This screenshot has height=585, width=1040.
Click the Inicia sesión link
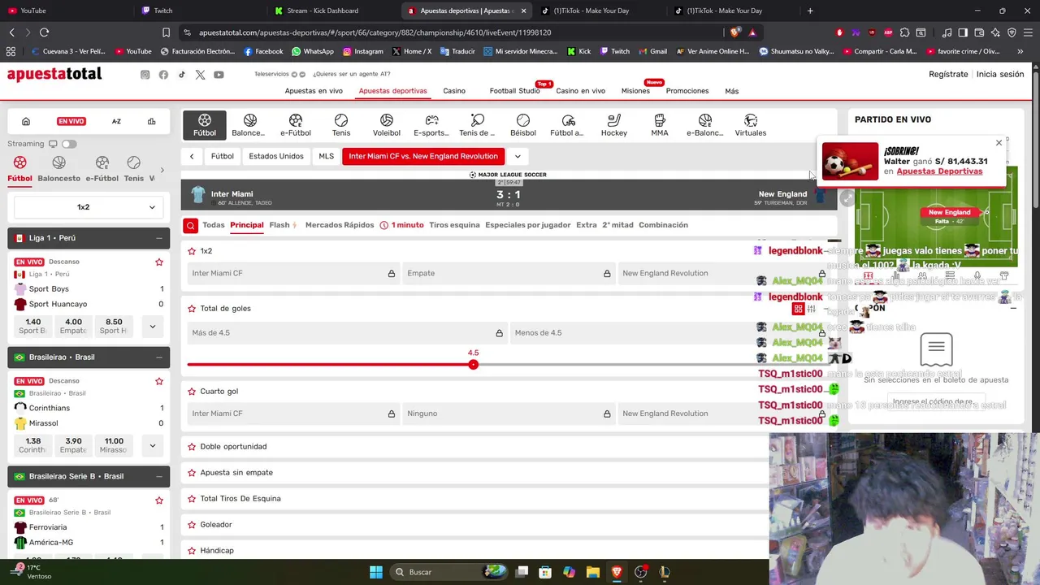click(x=1000, y=74)
